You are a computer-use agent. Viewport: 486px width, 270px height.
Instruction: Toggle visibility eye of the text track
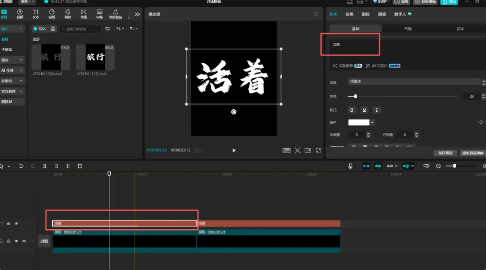pyautogui.click(x=16, y=223)
